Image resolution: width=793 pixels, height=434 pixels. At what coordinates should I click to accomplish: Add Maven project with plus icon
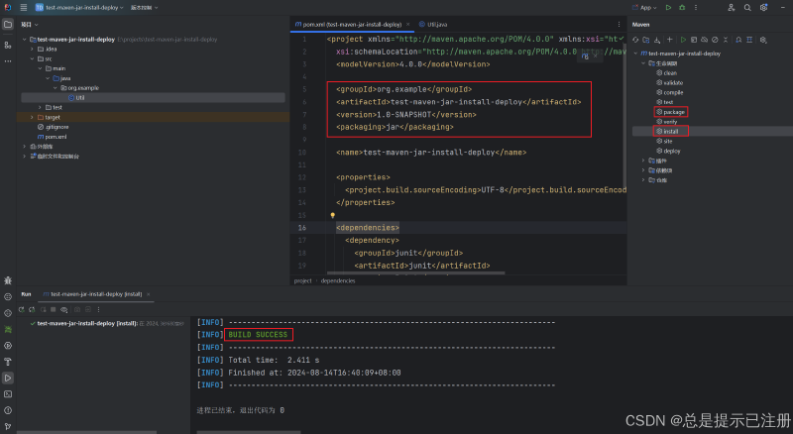pyautogui.click(x=670, y=40)
